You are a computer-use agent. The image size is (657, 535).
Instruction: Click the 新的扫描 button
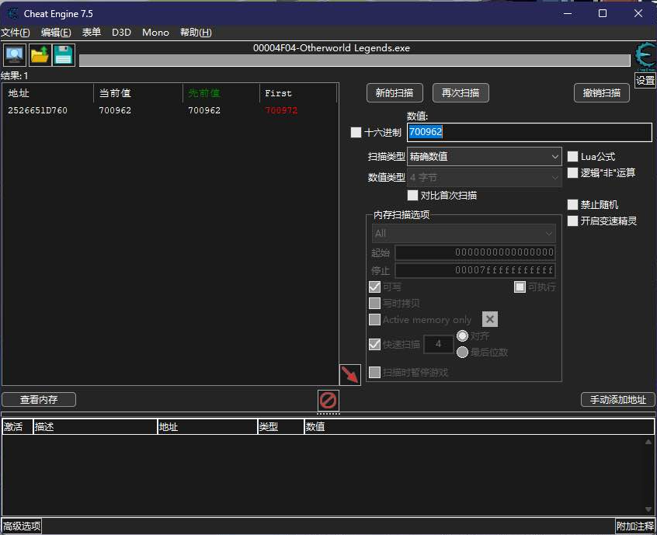395,93
